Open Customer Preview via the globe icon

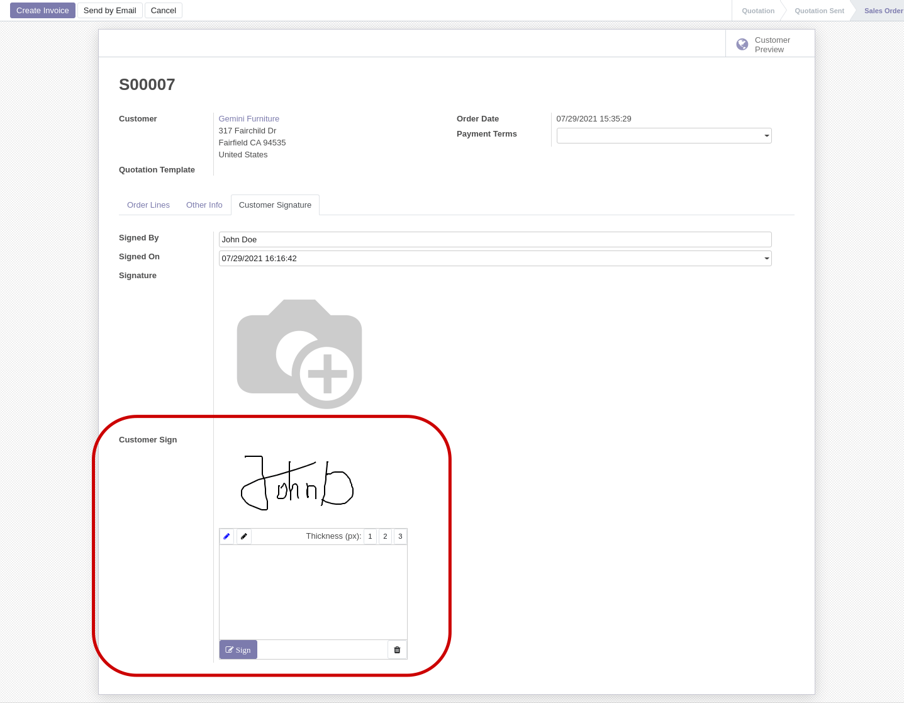coord(742,44)
